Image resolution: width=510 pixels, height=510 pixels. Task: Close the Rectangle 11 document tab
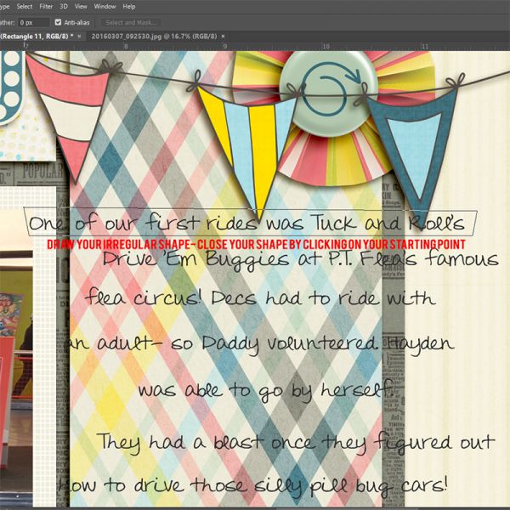point(79,36)
